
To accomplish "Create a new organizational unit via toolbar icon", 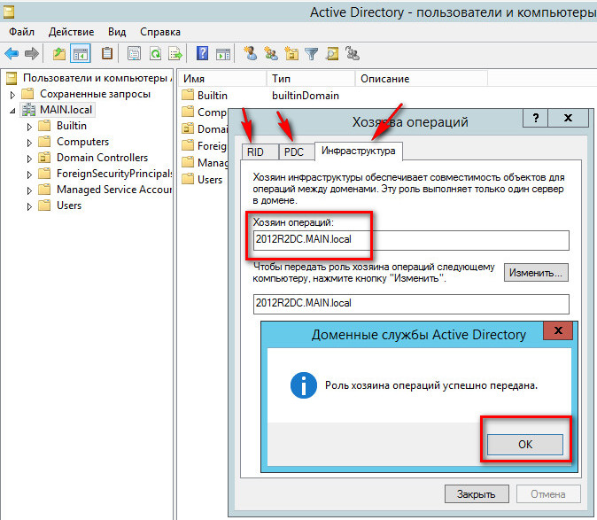I will tap(291, 53).
